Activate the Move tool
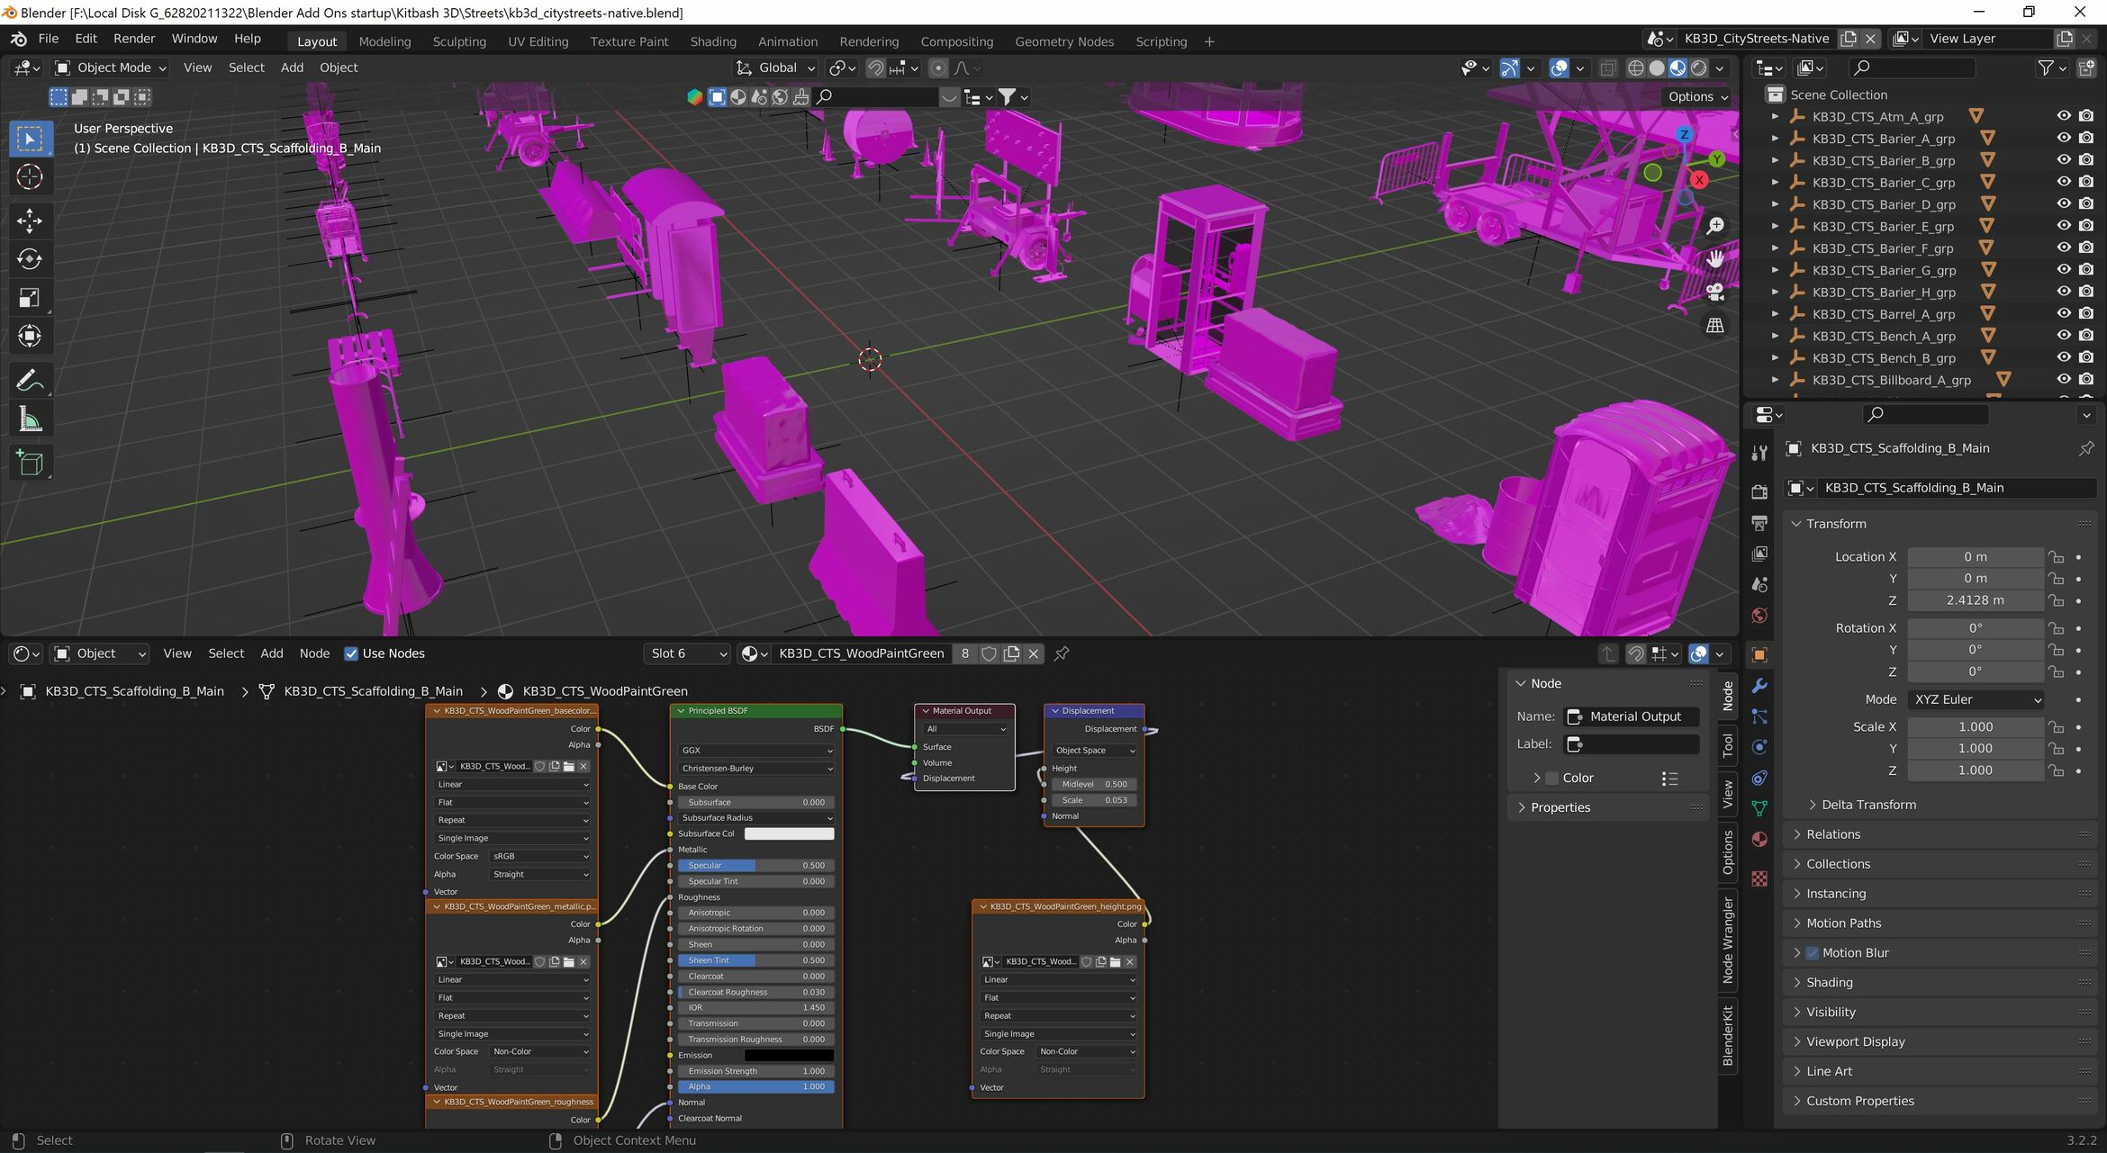This screenshot has width=2107, height=1153. pos(30,221)
